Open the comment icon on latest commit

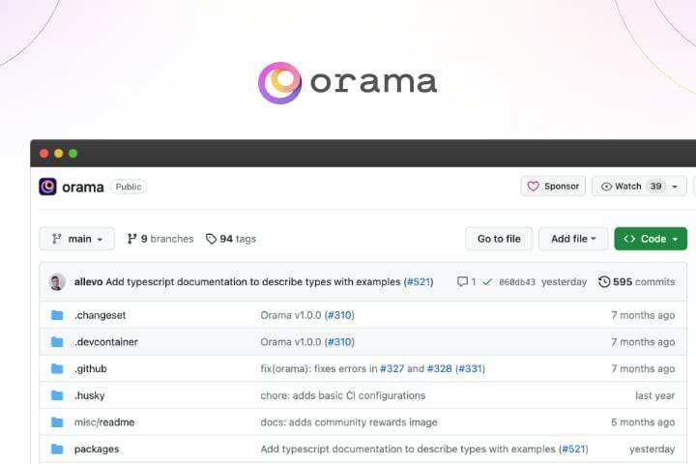point(465,282)
